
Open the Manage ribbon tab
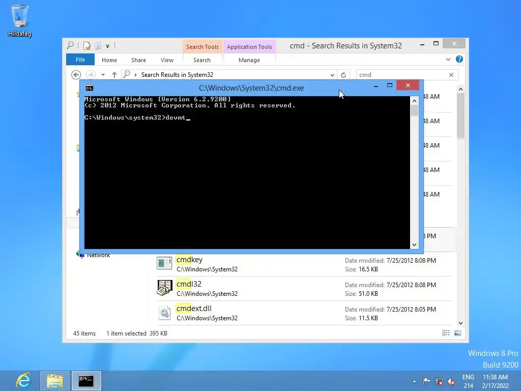click(x=249, y=60)
